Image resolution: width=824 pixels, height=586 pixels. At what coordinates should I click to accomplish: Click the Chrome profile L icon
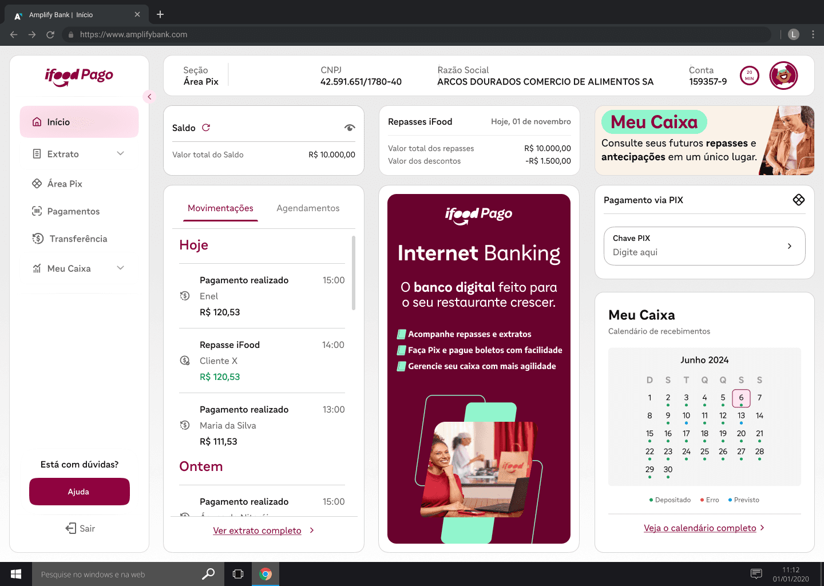pyautogui.click(x=794, y=34)
